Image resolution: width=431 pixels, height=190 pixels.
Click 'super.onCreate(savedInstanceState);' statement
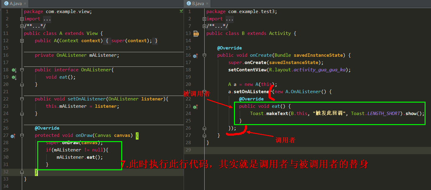[276, 63]
